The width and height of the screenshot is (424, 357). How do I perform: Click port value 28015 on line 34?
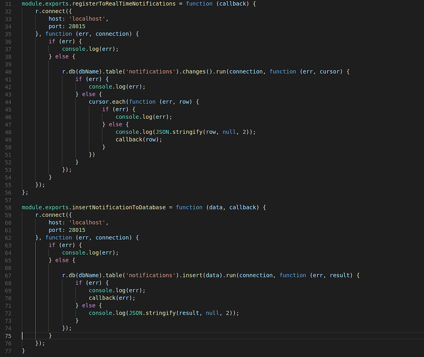coord(77,26)
